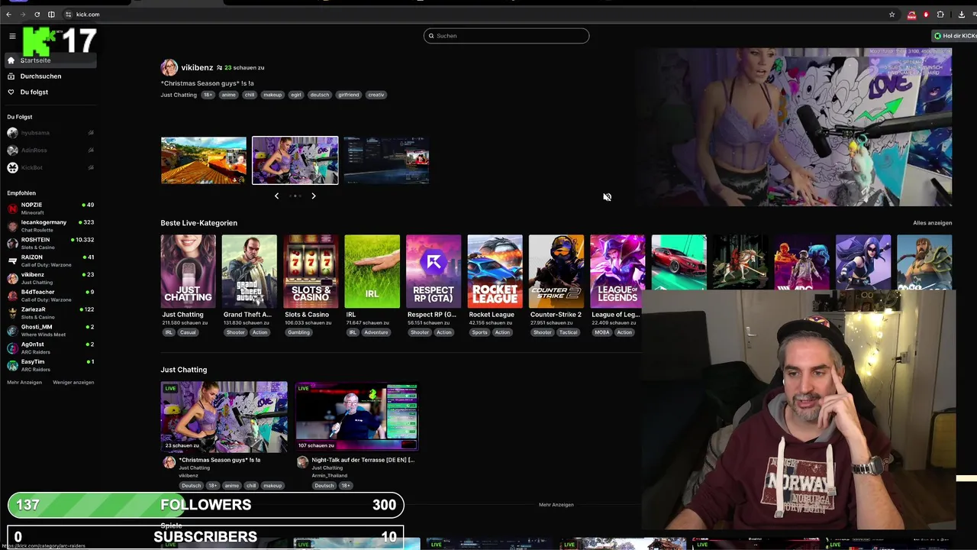Expand Just Chatting section via Mehr Anzeigen

click(x=556, y=505)
